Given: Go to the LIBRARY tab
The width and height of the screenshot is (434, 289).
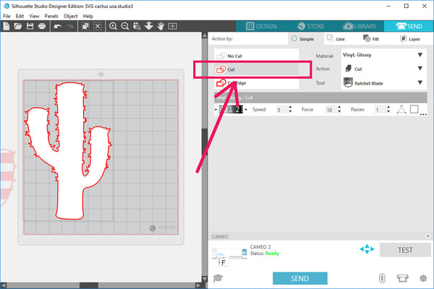Looking at the screenshot, I should pos(359,26).
